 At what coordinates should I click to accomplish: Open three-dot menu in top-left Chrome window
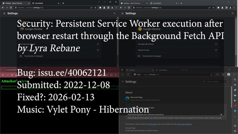[x=116, y=7]
